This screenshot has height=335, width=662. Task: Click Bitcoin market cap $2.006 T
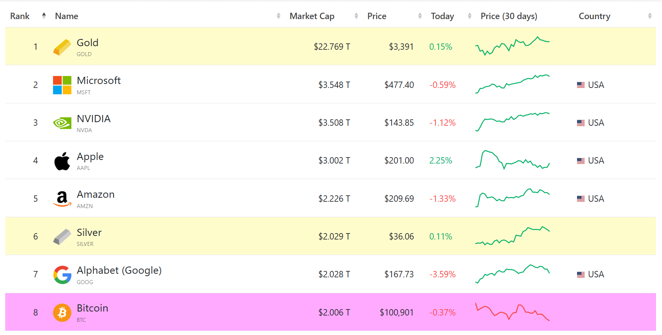coord(334,313)
